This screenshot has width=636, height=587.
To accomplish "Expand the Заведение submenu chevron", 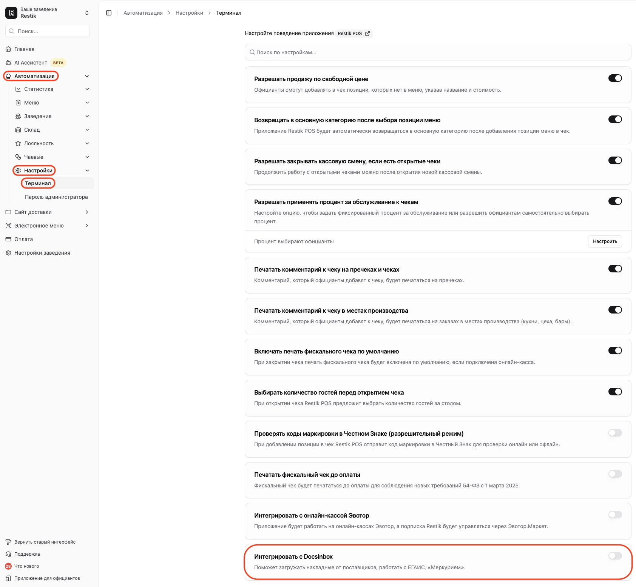I will (87, 116).
